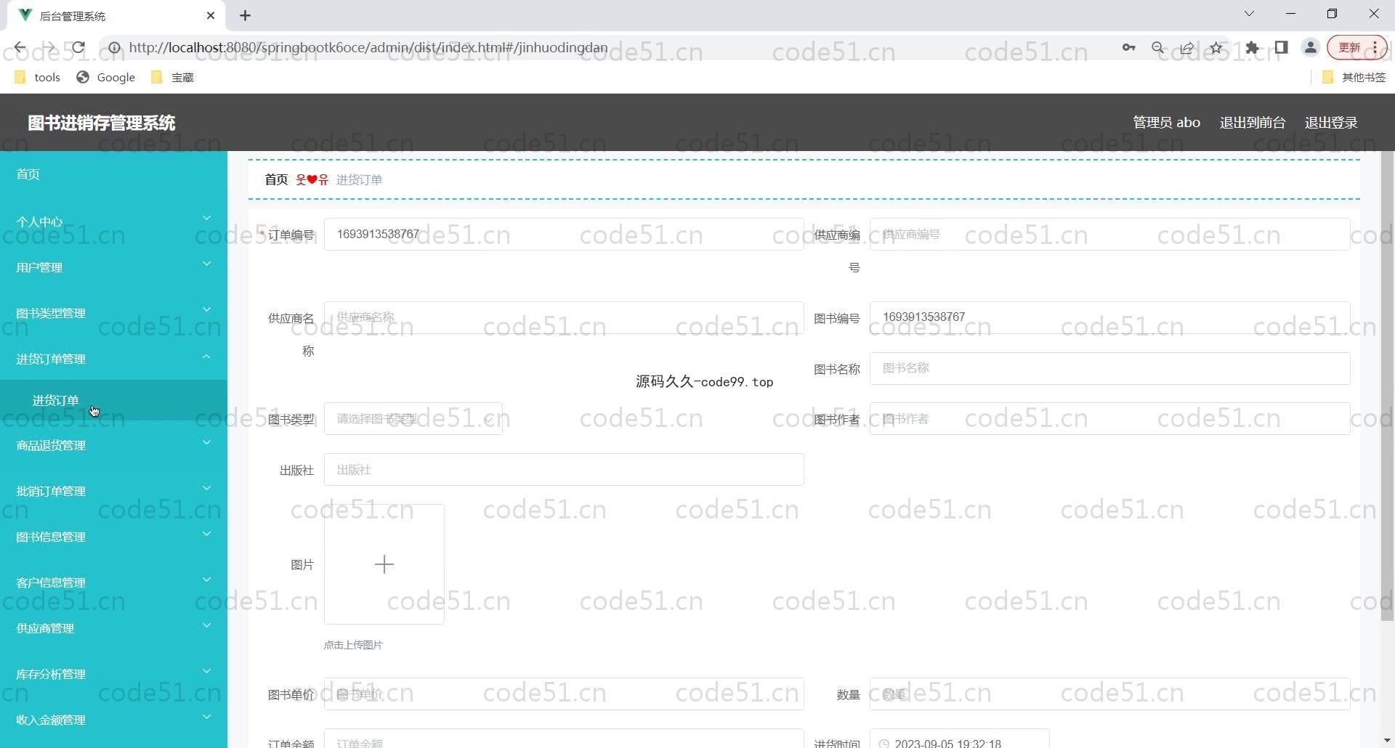Click 退出登录 to log out
Screen dimensions: 1395x748
click(1331, 123)
